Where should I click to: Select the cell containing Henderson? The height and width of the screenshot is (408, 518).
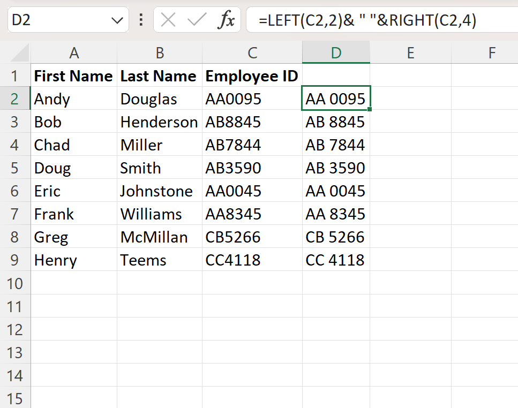[x=159, y=122]
